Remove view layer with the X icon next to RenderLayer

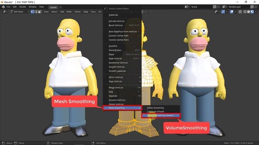256,7
